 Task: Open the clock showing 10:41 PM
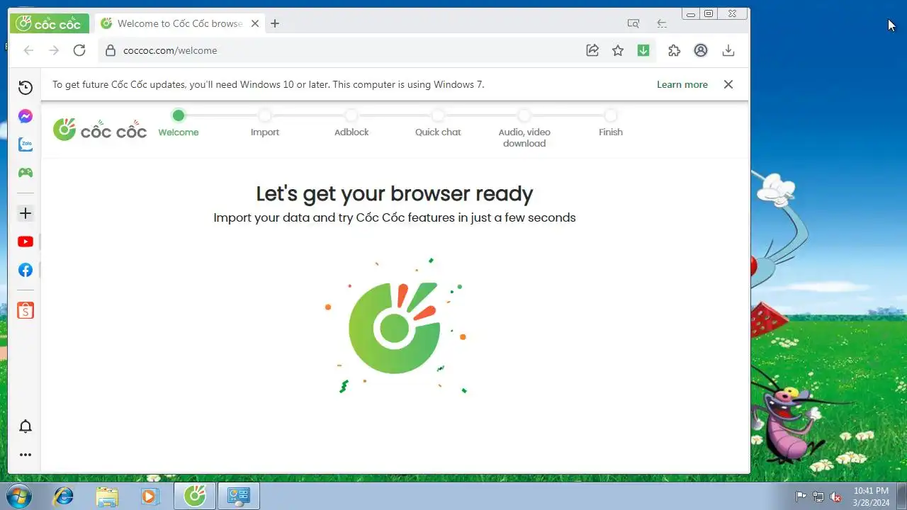pos(871,496)
